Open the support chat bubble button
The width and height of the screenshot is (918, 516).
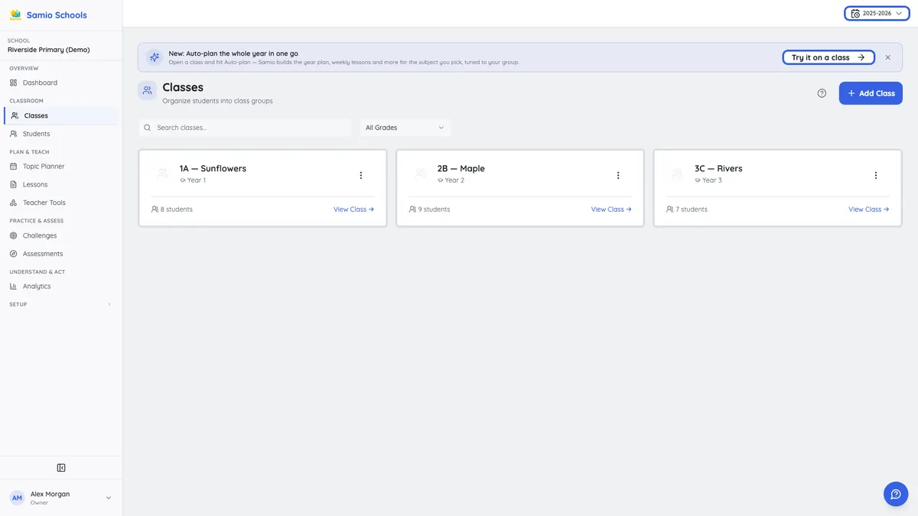click(896, 494)
